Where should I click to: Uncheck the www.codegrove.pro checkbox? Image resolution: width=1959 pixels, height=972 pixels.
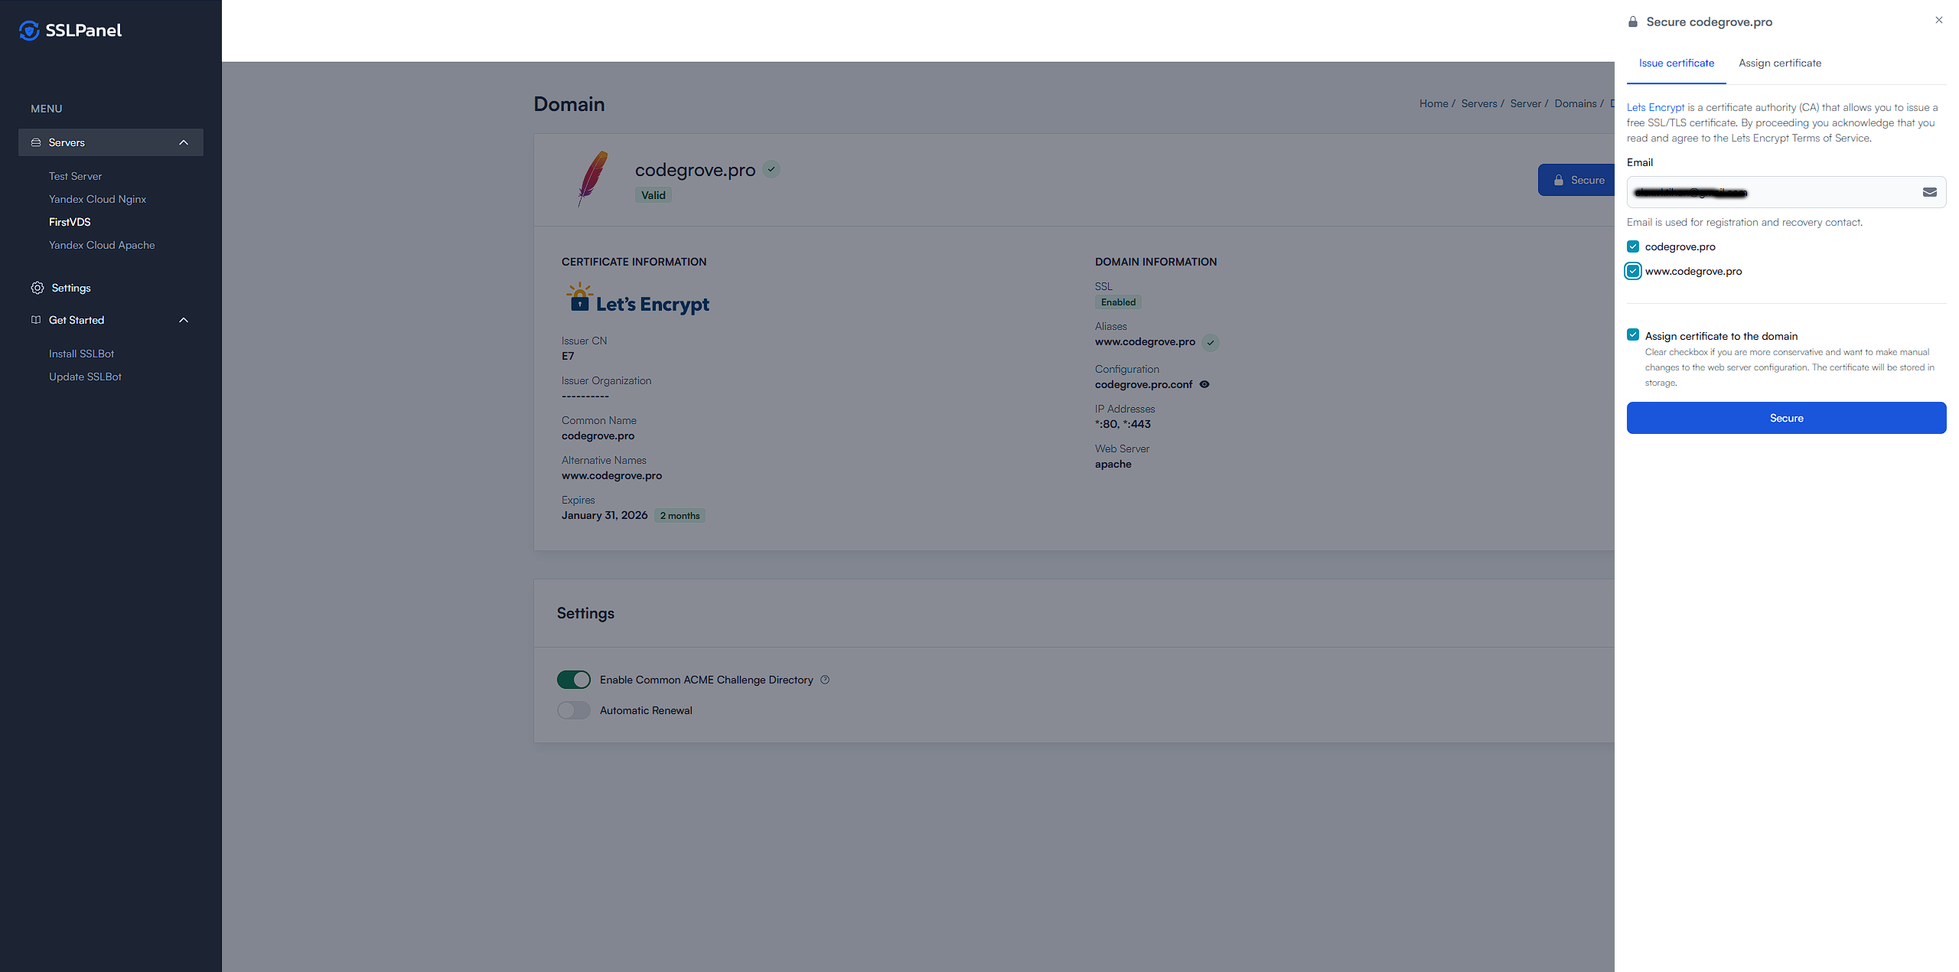(x=1633, y=271)
